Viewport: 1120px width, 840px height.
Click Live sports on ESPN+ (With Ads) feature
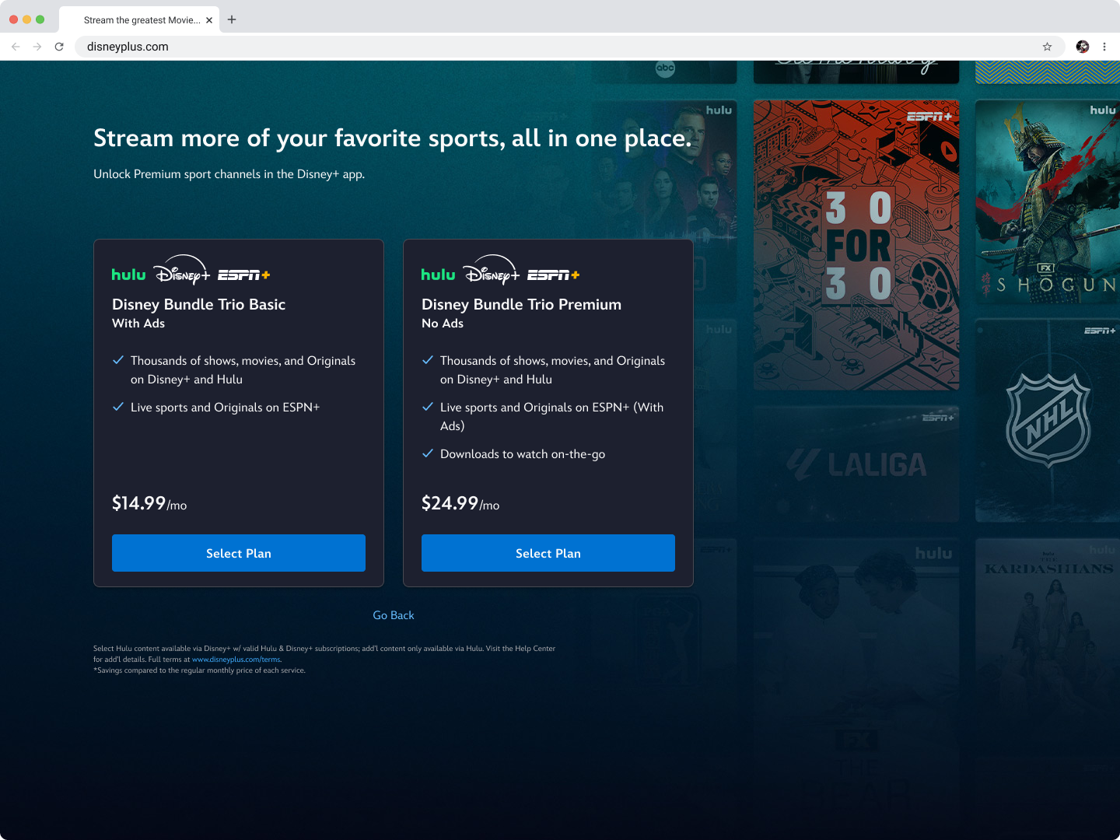552,417
